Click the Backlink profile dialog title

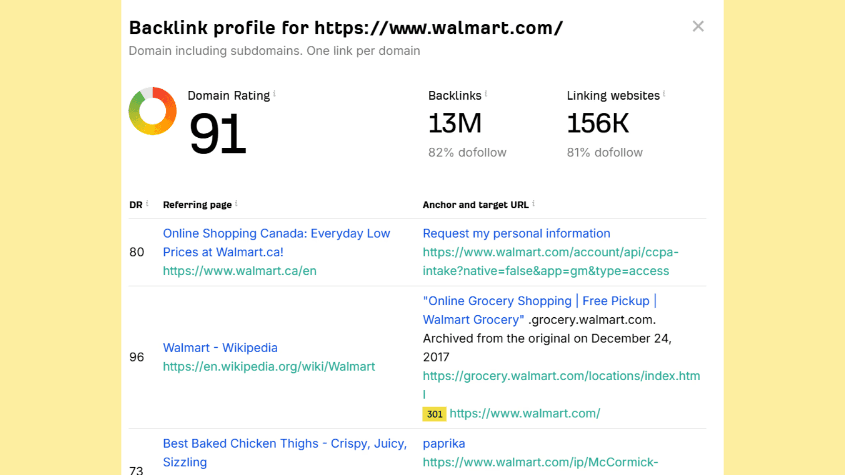pyautogui.click(x=346, y=27)
